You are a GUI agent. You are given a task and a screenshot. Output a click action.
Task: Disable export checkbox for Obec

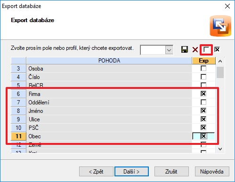tap(203, 136)
